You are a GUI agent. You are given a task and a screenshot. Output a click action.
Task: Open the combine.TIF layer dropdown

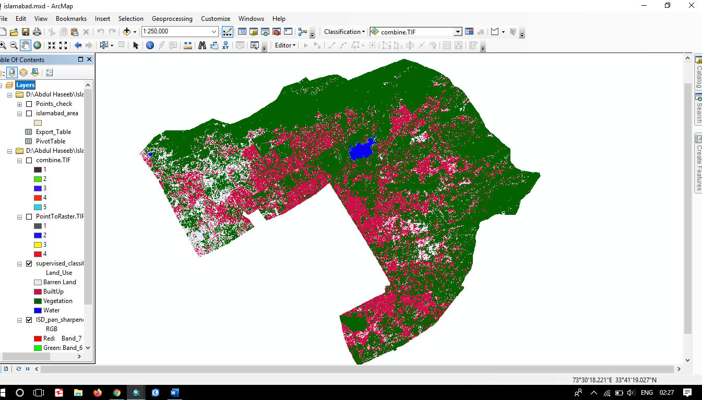tap(458, 32)
